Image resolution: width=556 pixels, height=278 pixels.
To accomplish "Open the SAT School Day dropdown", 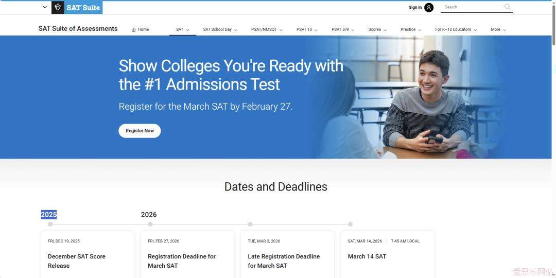I will coord(220,30).
